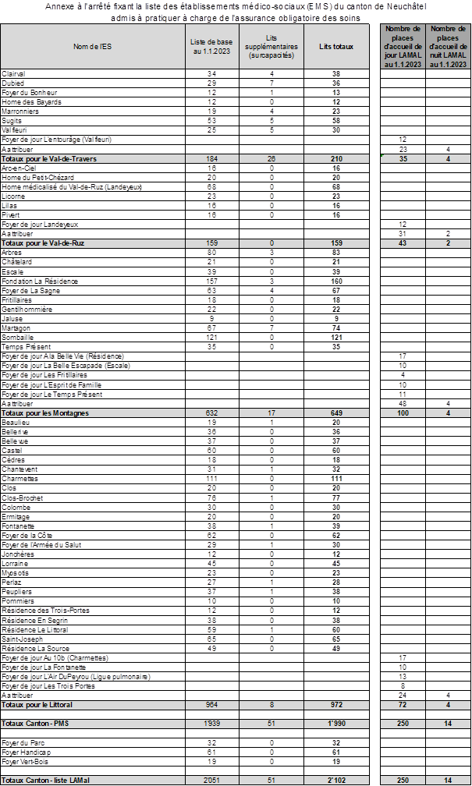
Task: Click the 'Clos-Brochet' establishment name
Action: 22,497
